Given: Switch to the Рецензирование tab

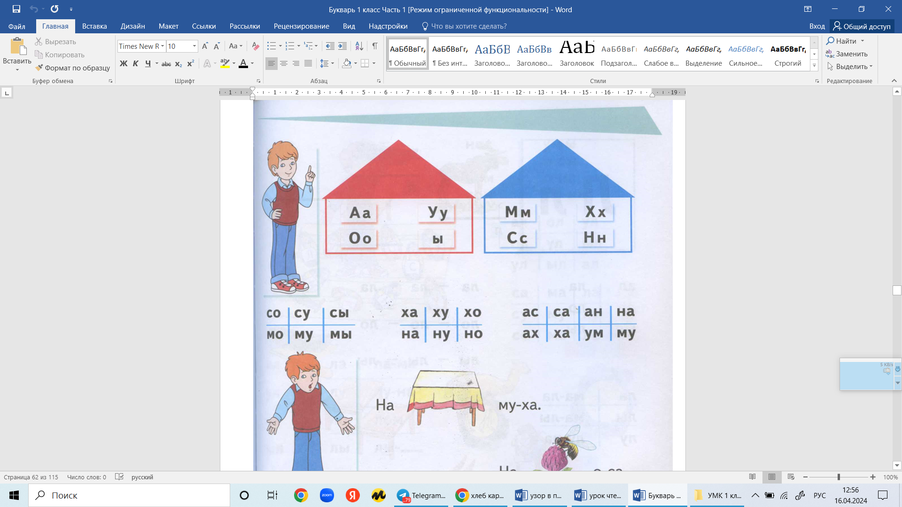Looking at the screenshot, I should [301, 26].
